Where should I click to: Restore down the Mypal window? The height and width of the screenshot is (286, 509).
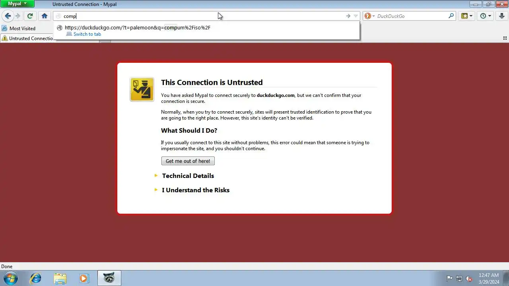pos(488,4)
